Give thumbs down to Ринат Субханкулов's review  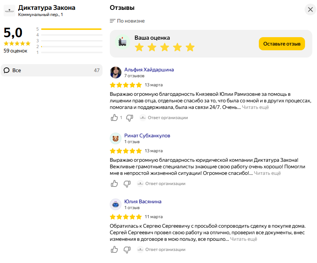(x=127, y=184)
